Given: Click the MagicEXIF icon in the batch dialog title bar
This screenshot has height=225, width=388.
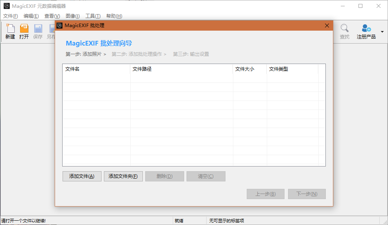Looking at the screenshot, I should click(x=59, y=26).
